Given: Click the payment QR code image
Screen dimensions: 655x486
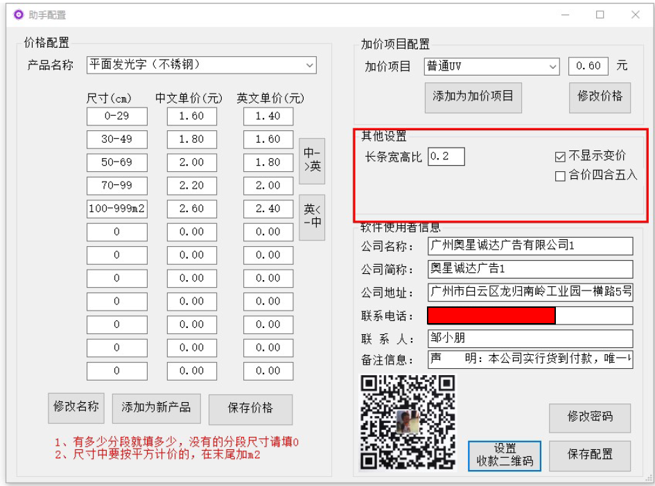Looking at the screenshot, I should coord(408,422).
